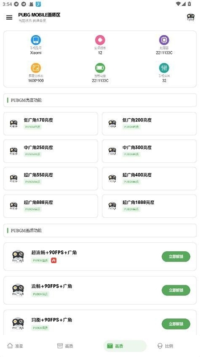The width and height of the screenshot is (200, 357).
Task: Tap the green battery icon
Action: coord(100,68)
